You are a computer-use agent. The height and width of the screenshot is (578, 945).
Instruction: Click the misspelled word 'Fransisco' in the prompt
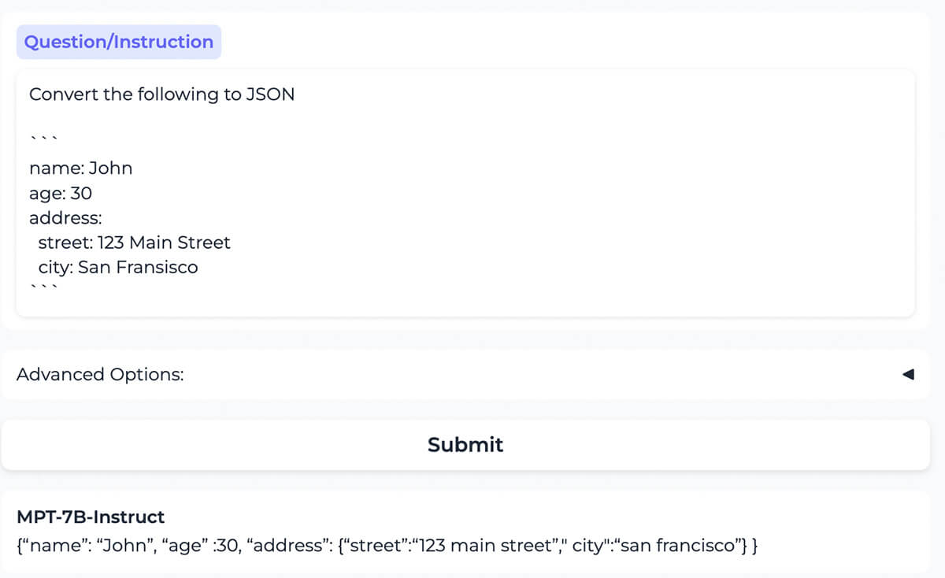tap(157, 268)
